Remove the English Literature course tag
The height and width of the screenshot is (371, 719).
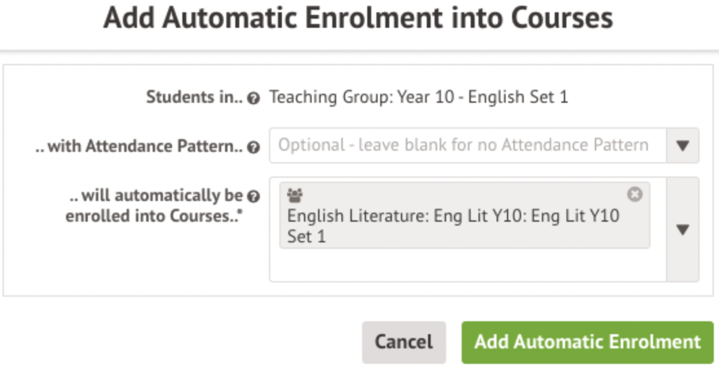pyautogui.click(x=635, y=194)
